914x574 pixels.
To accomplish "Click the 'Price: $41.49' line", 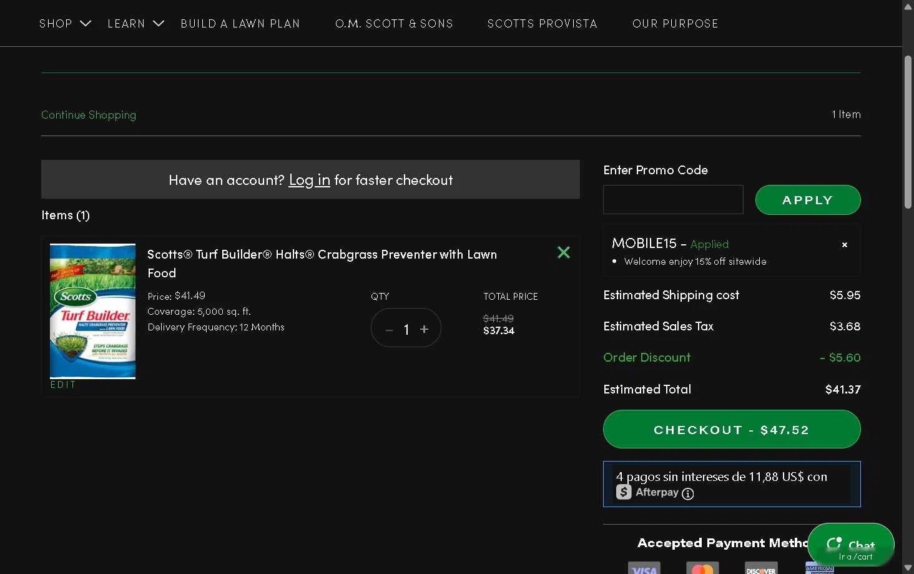I will [x=177, y=296].
